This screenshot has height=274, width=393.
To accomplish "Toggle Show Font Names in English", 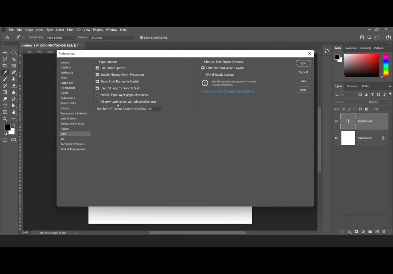I will pyautogui.click(x=97, y=82).
